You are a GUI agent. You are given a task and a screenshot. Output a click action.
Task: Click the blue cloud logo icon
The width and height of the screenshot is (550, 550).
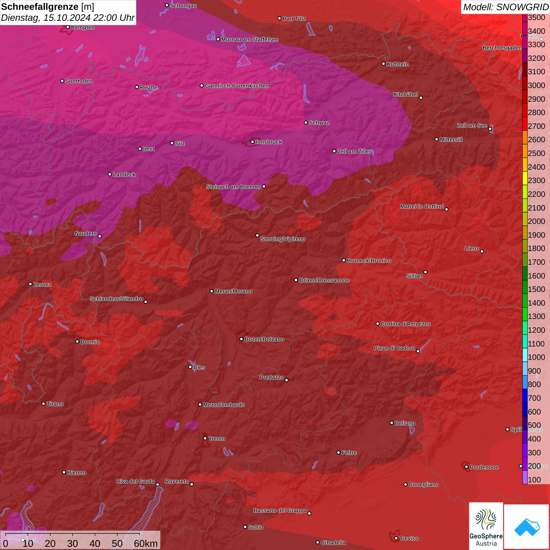point(527,527)
